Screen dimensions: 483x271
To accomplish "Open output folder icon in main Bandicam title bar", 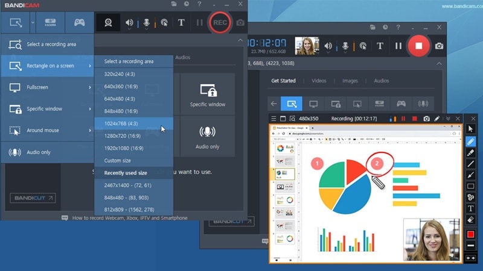I will click(x=174, y=4).
